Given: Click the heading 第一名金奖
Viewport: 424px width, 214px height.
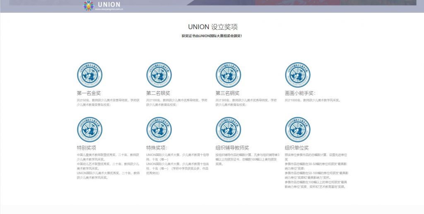Looking at the screenshot, I should [89, 93].
